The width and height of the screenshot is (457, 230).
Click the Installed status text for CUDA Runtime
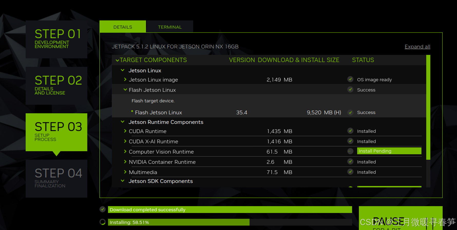tap(366, 131)
